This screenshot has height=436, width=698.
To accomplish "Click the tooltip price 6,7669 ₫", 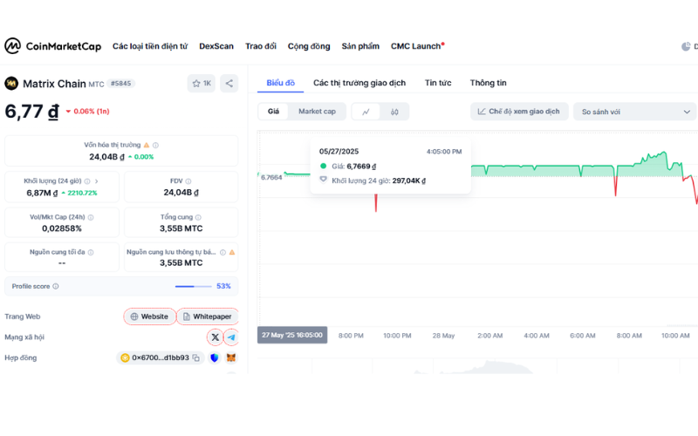I will pyautogui.click(x=361, y=167).
